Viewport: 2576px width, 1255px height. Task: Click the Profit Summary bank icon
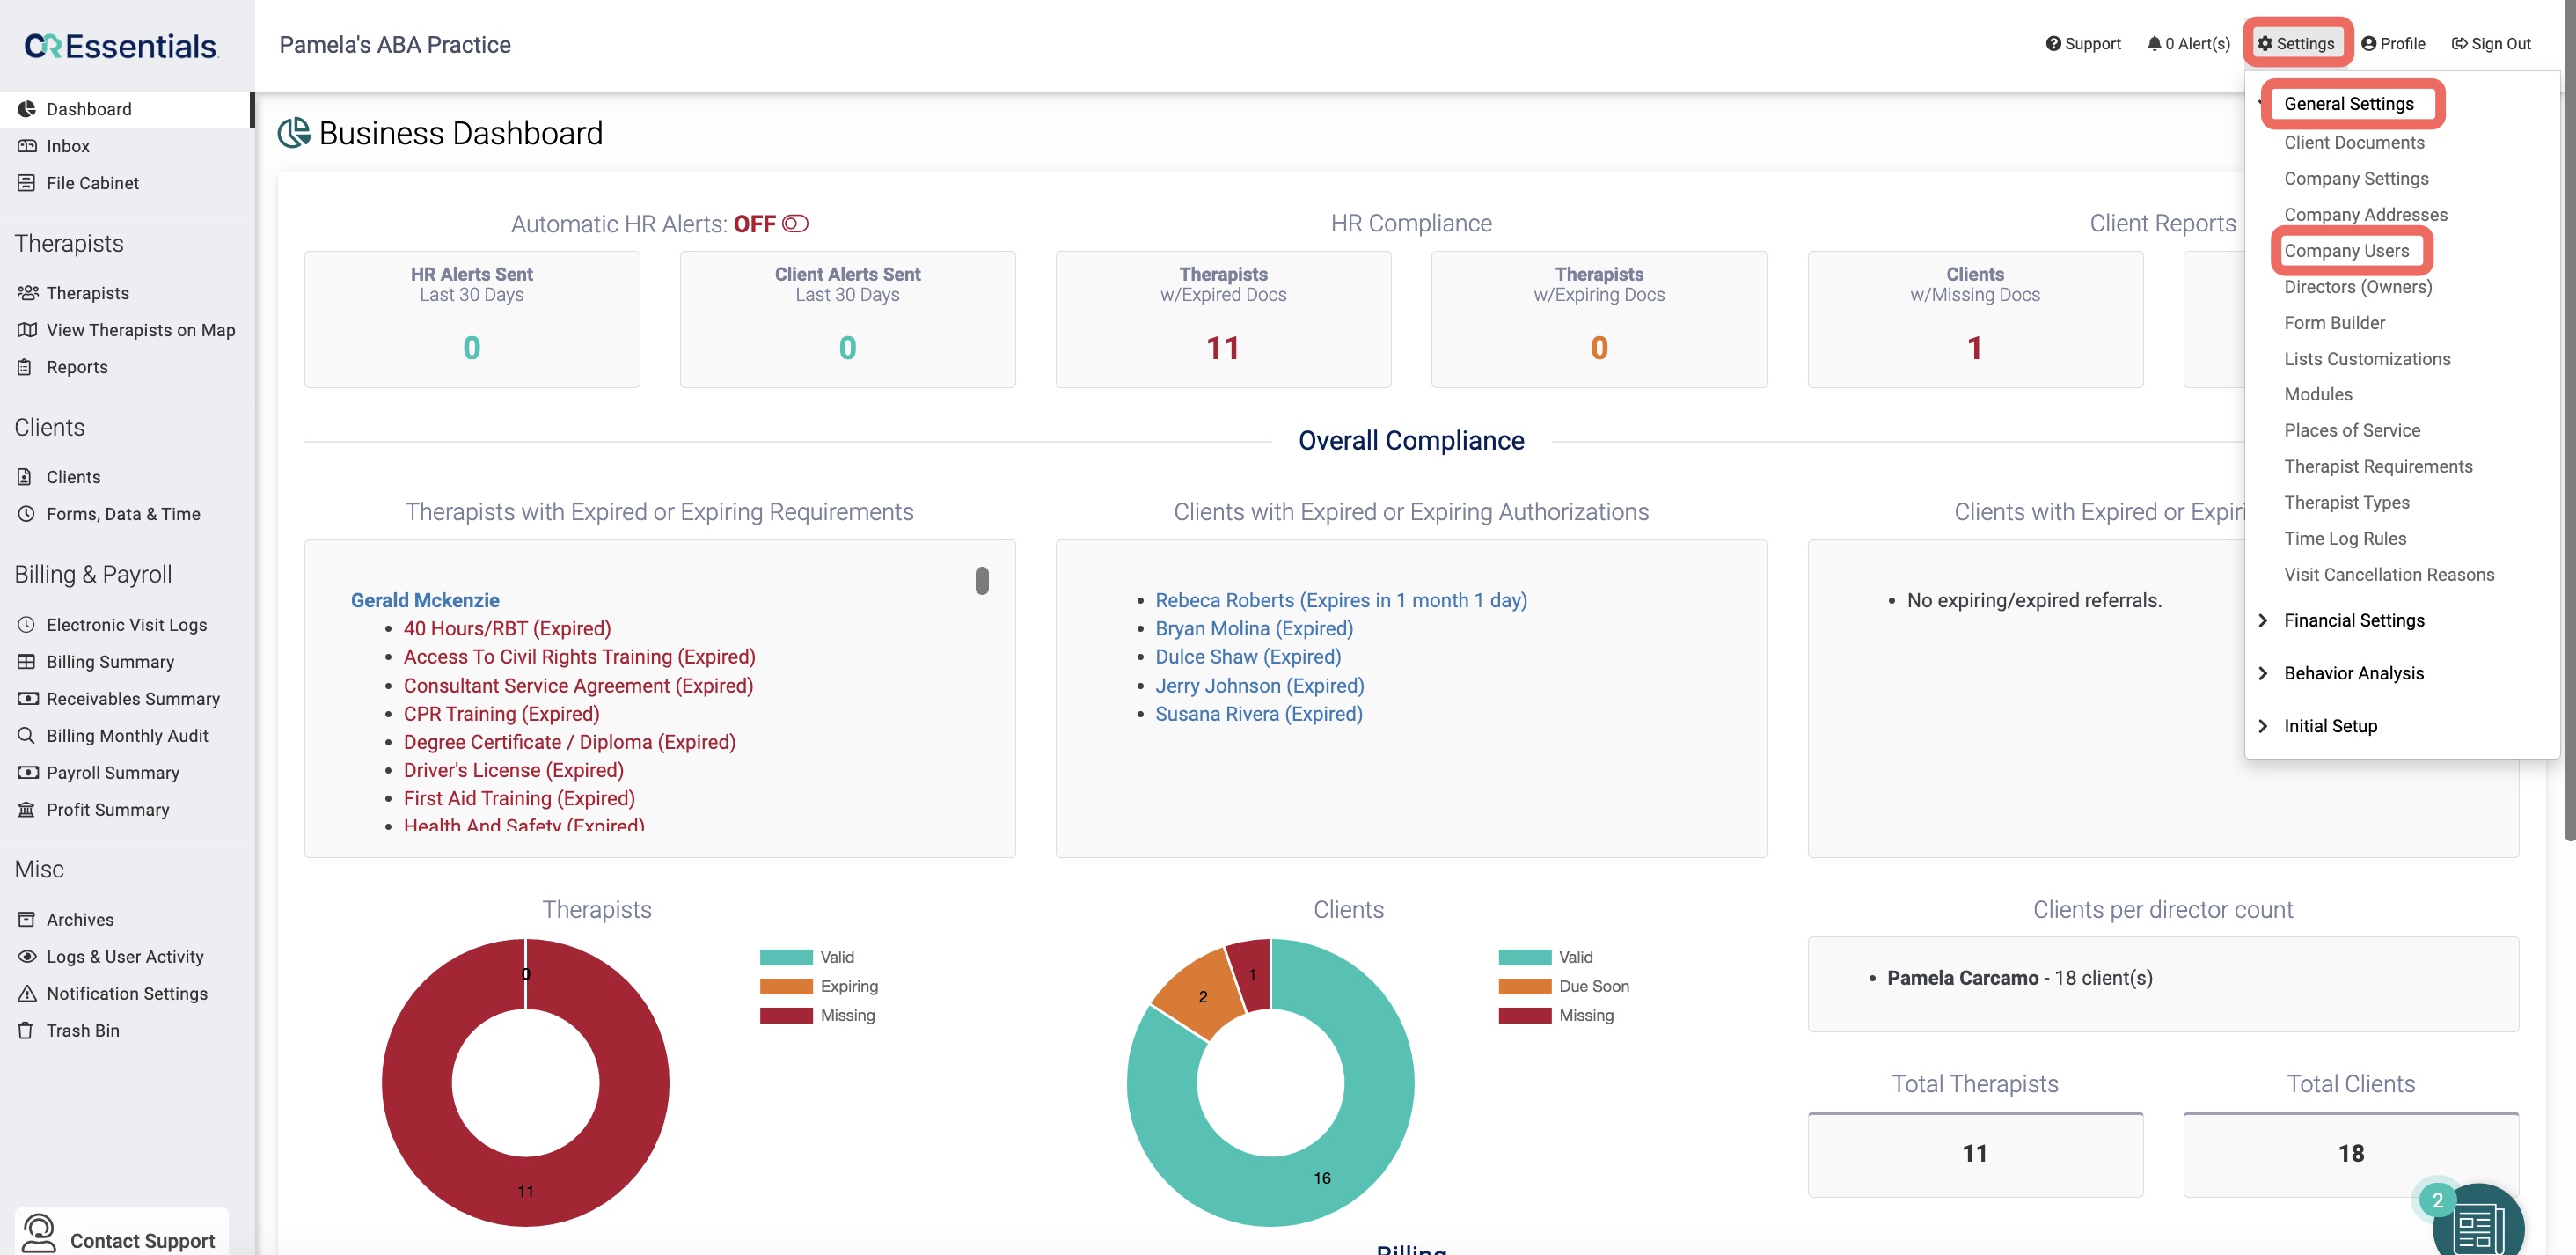(26, 809)
